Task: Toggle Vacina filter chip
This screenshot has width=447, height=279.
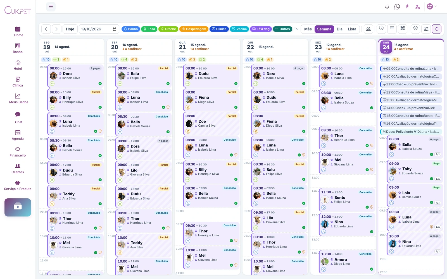Action: click(x=239, y=29)
